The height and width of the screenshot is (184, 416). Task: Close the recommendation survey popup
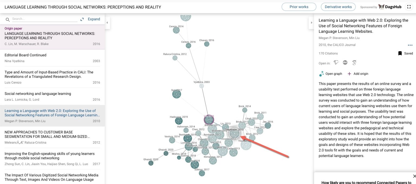pos(414,176)
